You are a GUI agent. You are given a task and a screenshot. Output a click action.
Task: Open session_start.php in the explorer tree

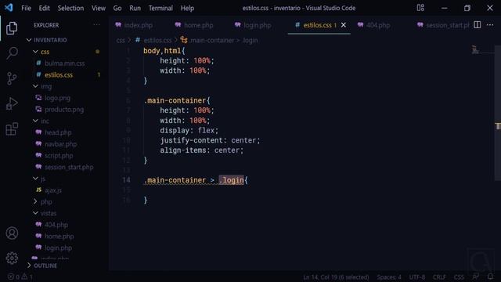tap(69, 167)
